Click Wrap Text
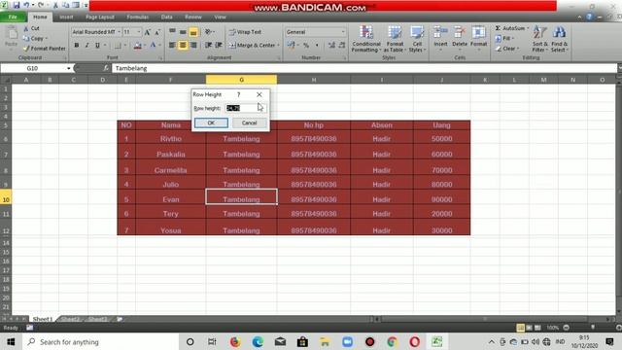The width and height of the screenshot is (622, 350). pos(245,32)
